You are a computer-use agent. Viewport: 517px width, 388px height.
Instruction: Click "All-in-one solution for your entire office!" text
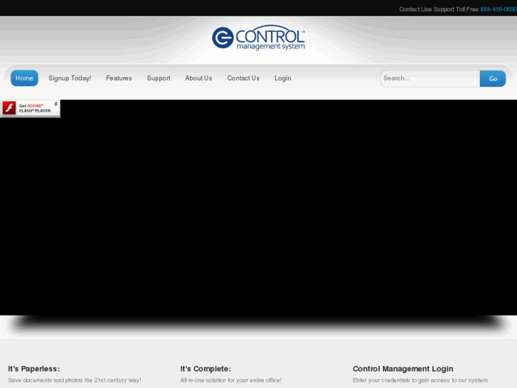pyautogui.click(x=231, y=380)
